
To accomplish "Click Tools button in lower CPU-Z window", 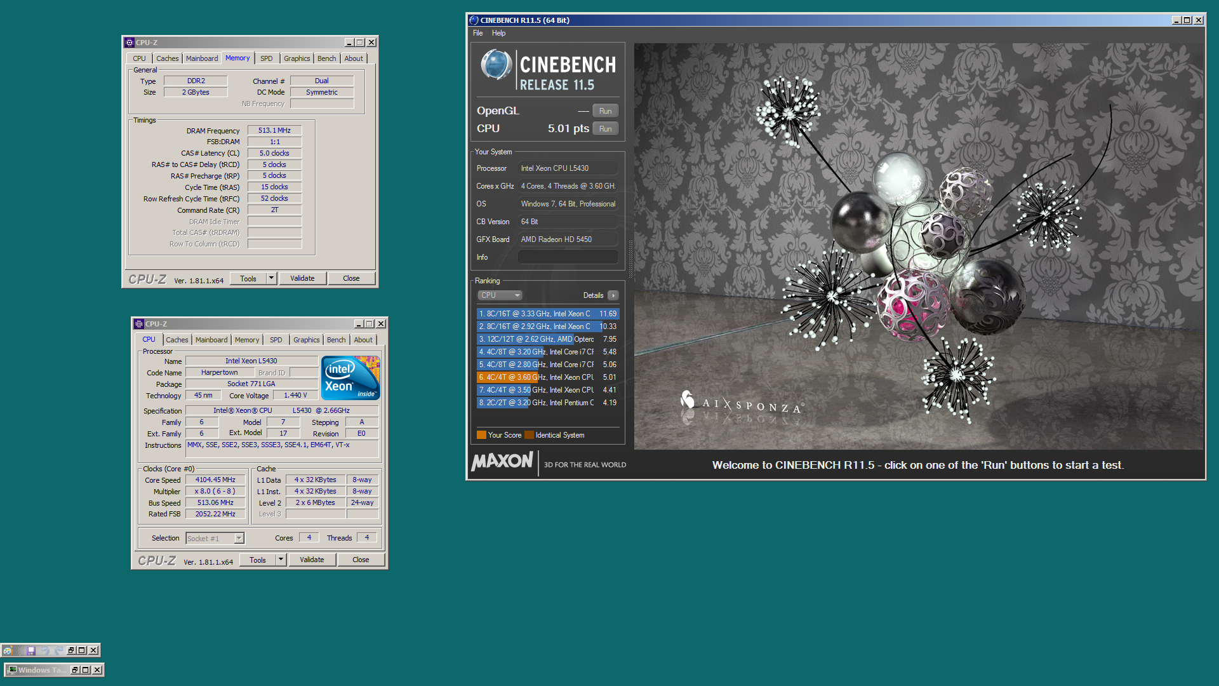I will pyautogui.click(x=258, y=560).
